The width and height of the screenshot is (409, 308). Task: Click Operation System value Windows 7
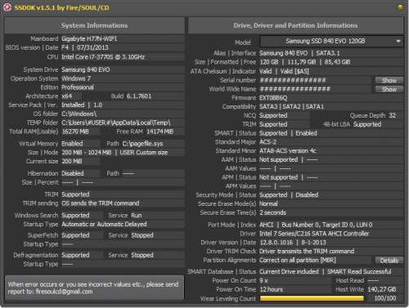click(x=76, y=78)
